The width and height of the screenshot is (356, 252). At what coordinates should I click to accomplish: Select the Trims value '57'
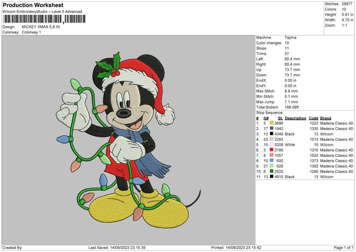click(x=287, y=53)
